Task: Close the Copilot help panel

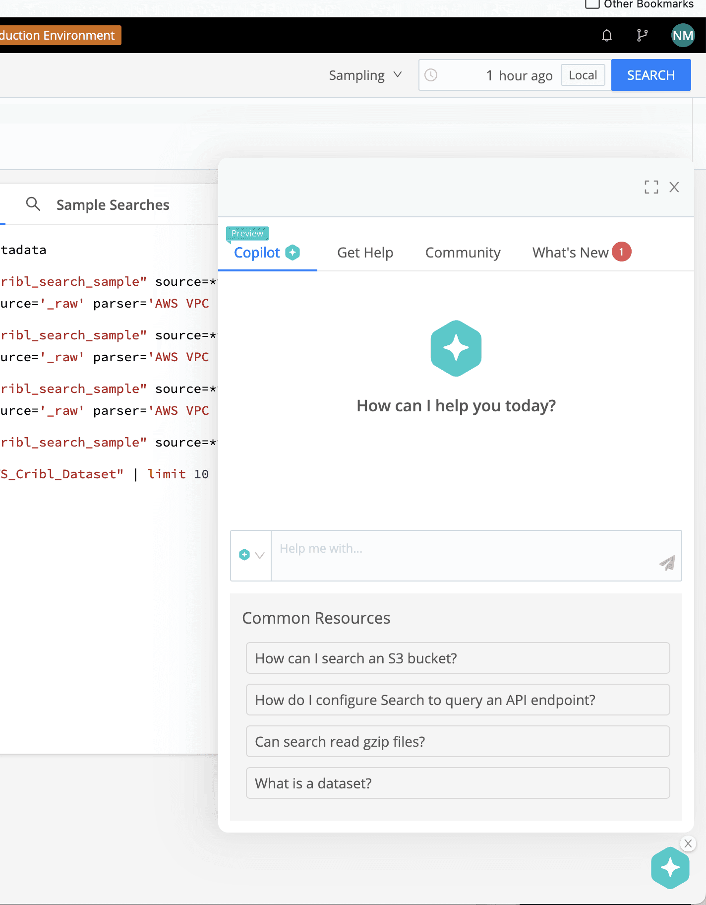Action: click(674, 187)
